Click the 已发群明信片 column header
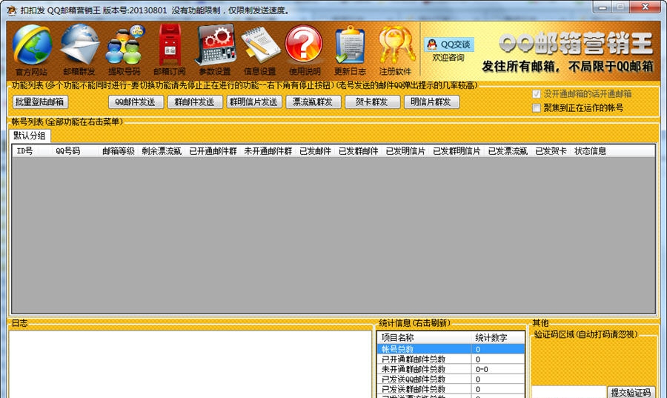Image resolution: width=667 pixels, height=398 pixels. [457, 151]
